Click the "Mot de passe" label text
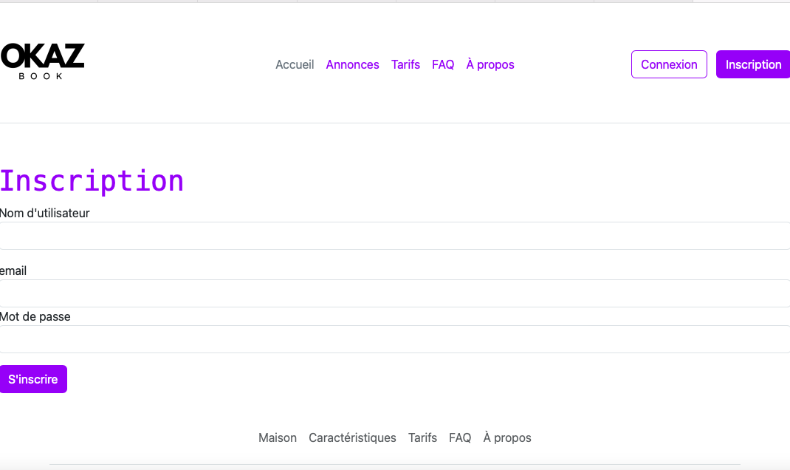The height and width of the screenshot is (470, 790). click(35, 316)
